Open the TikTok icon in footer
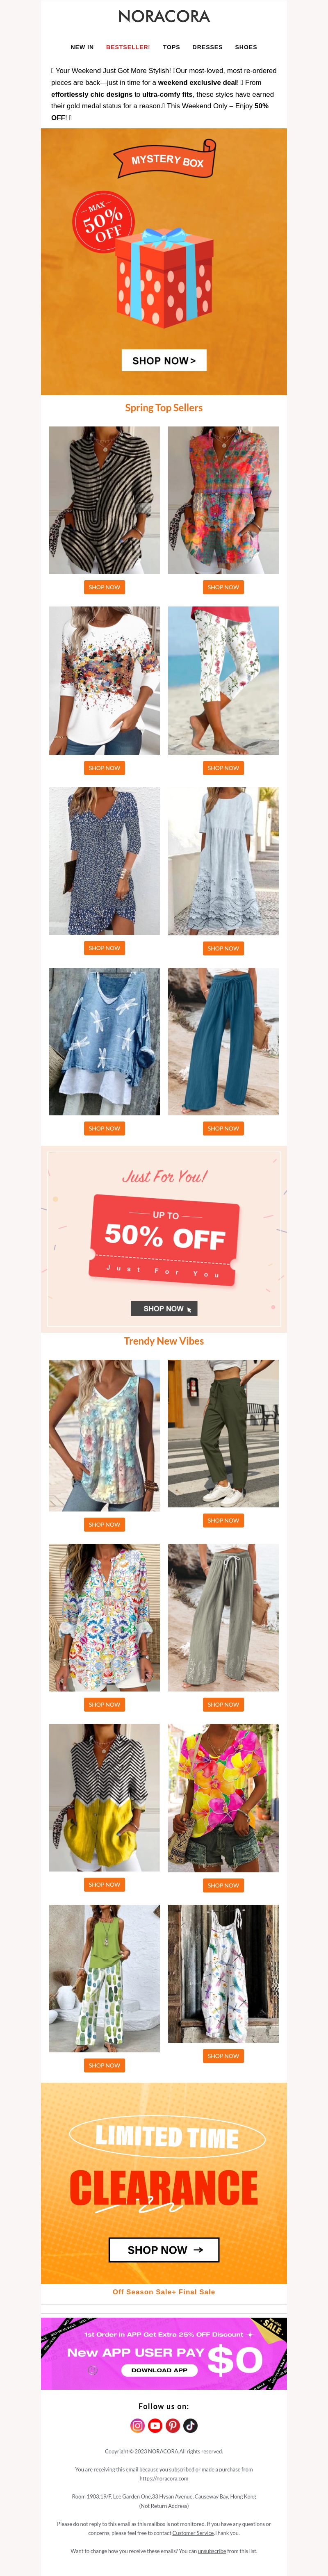328x2576 pixels. pos(190,2425)
